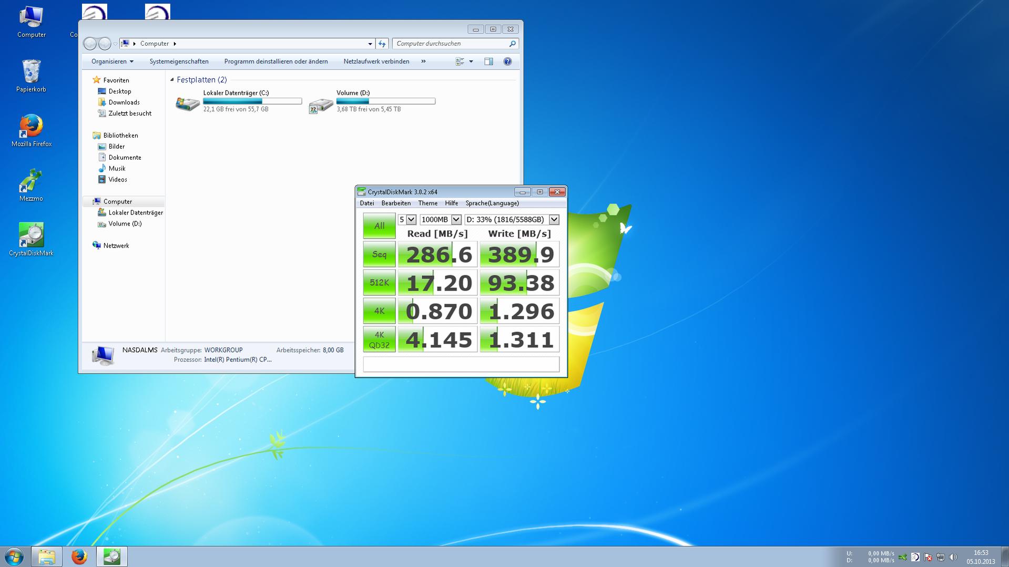Open the Theme menu
This screenshot has width=1009, height=567.
(427, 203)
